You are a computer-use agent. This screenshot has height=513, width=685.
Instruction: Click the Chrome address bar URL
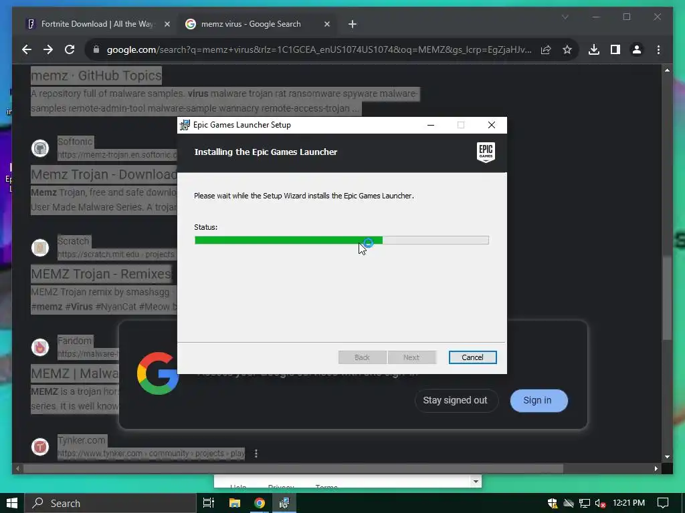click(319, 49)
